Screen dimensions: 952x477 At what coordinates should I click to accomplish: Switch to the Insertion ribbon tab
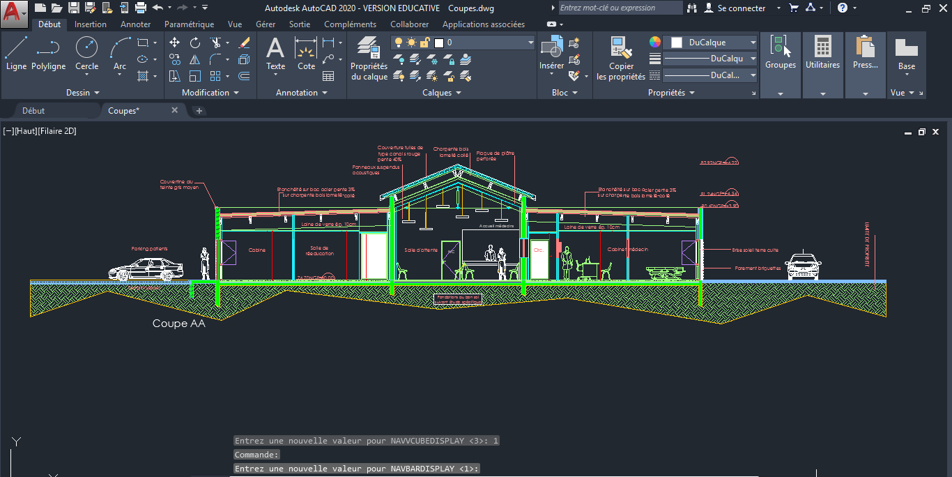click(x=91, y=24)
